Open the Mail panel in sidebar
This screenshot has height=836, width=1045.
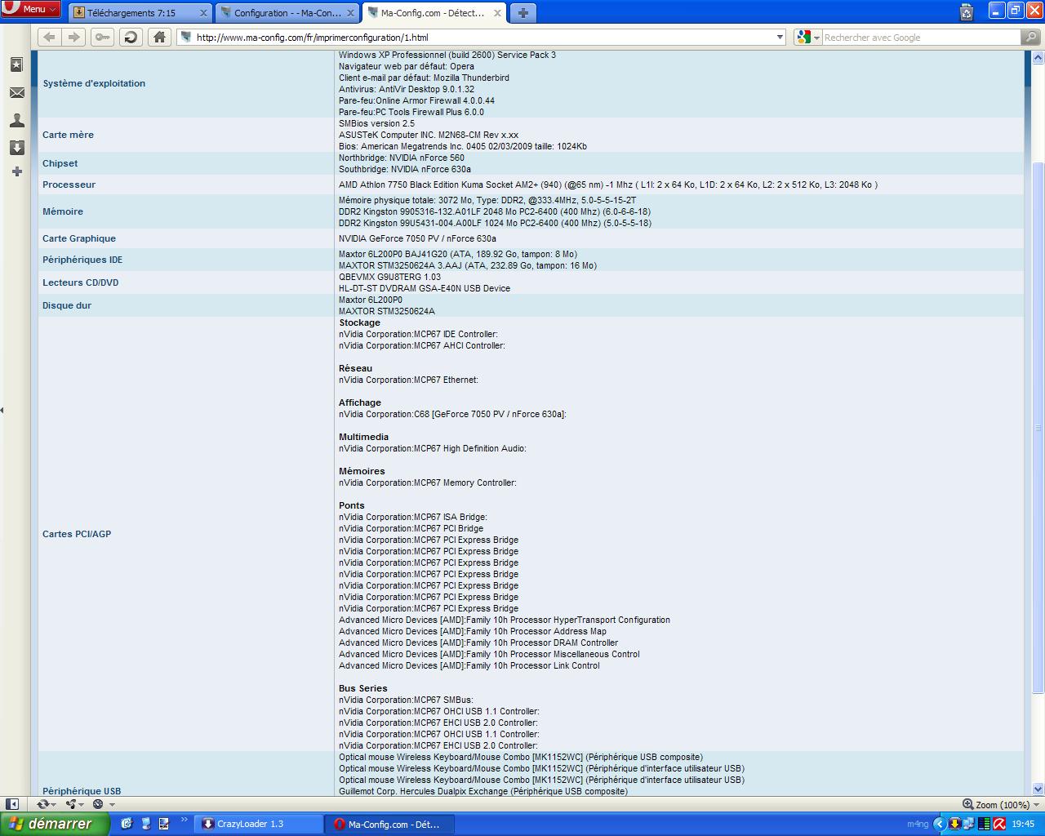[16, 93]
